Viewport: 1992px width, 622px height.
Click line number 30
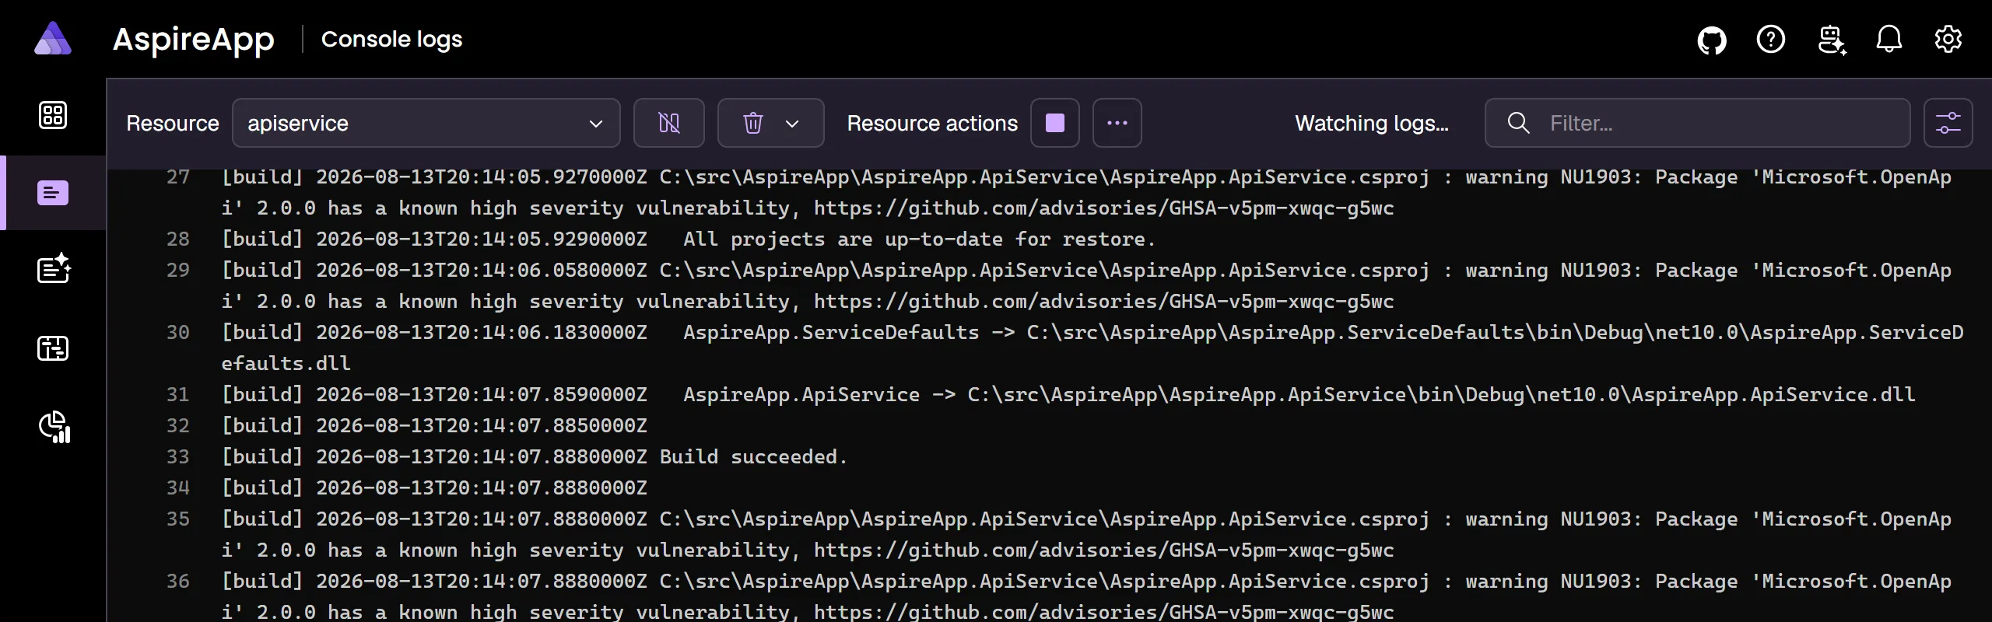[178, 333]
